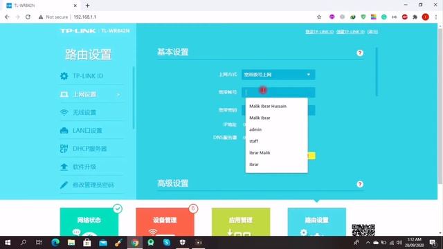Image resolution: width=443 pixels, height=249 pixels.
Task: Open the volume control in system tray
Action: point(399,243)
